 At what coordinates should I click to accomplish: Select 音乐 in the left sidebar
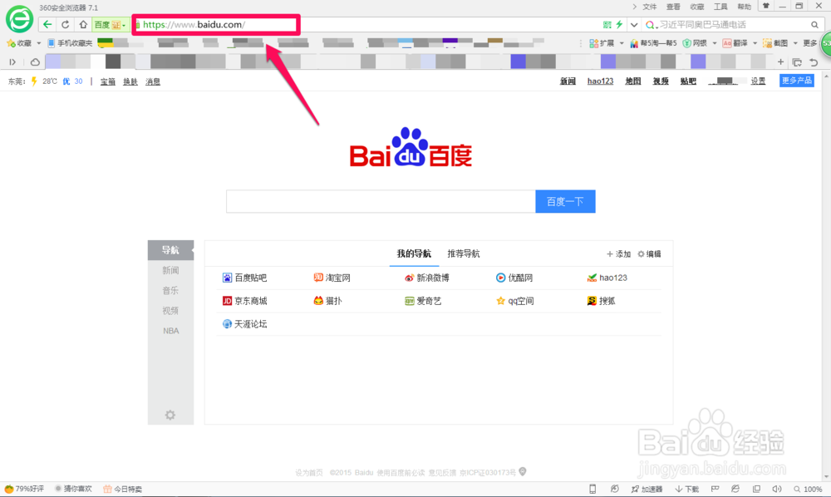pos(170,290)
